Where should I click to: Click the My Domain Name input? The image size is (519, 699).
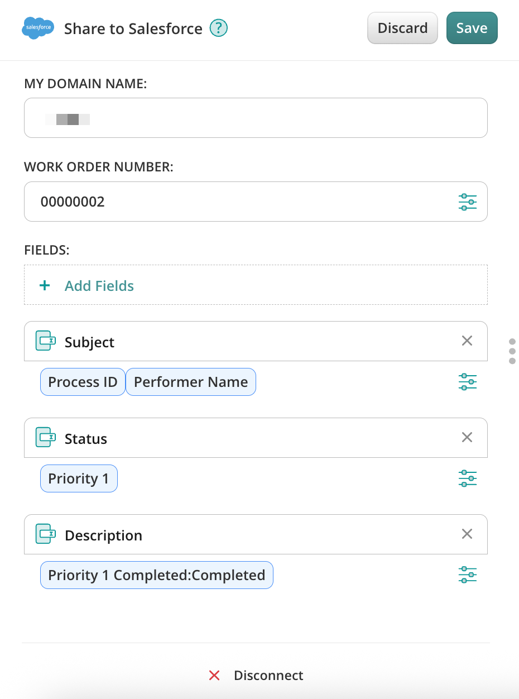256,118
